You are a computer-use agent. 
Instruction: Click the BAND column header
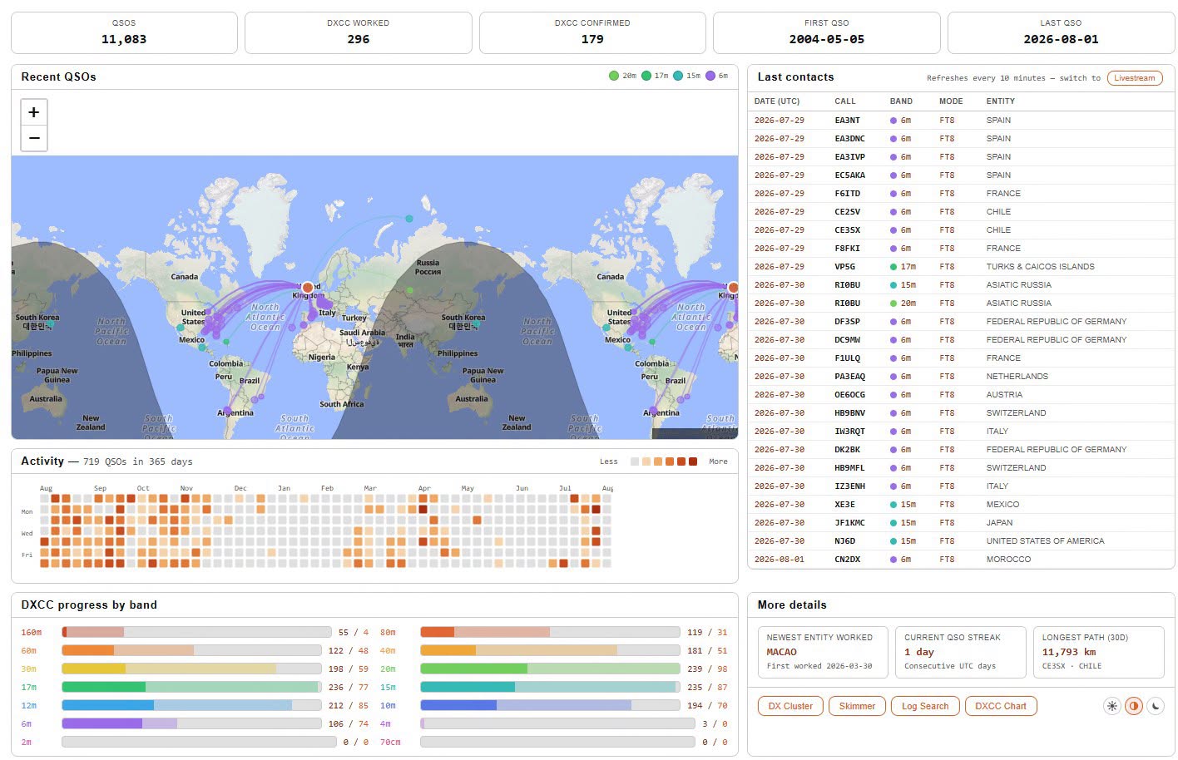[x=901, y=101]
